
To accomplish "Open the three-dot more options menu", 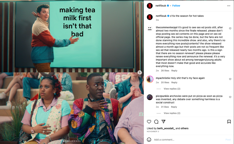I will point(229,6).
